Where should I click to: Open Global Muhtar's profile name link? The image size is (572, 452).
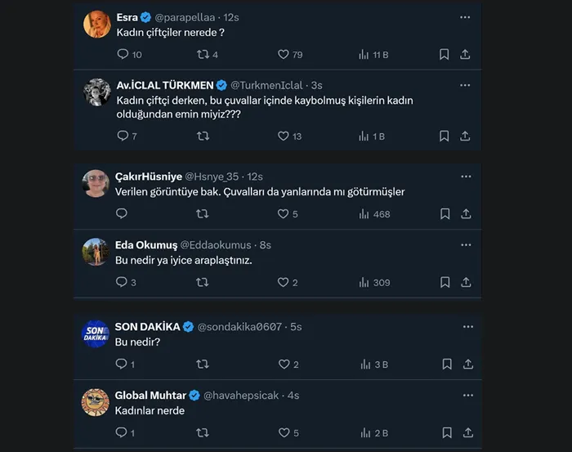[150, 396]
